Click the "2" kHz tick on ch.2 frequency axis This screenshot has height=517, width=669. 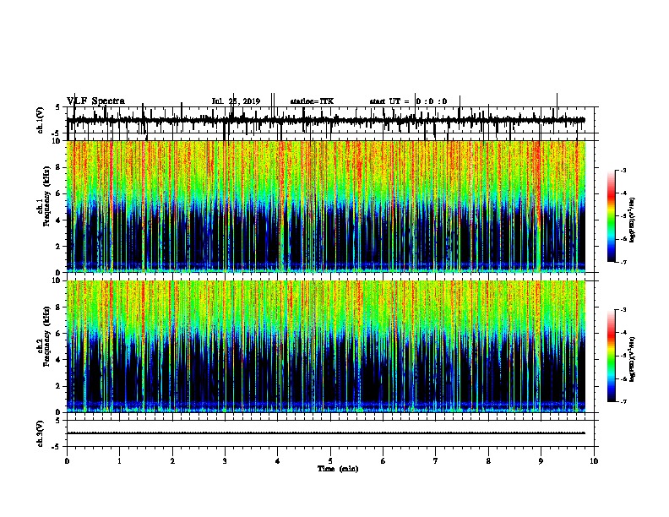(60, 386)
